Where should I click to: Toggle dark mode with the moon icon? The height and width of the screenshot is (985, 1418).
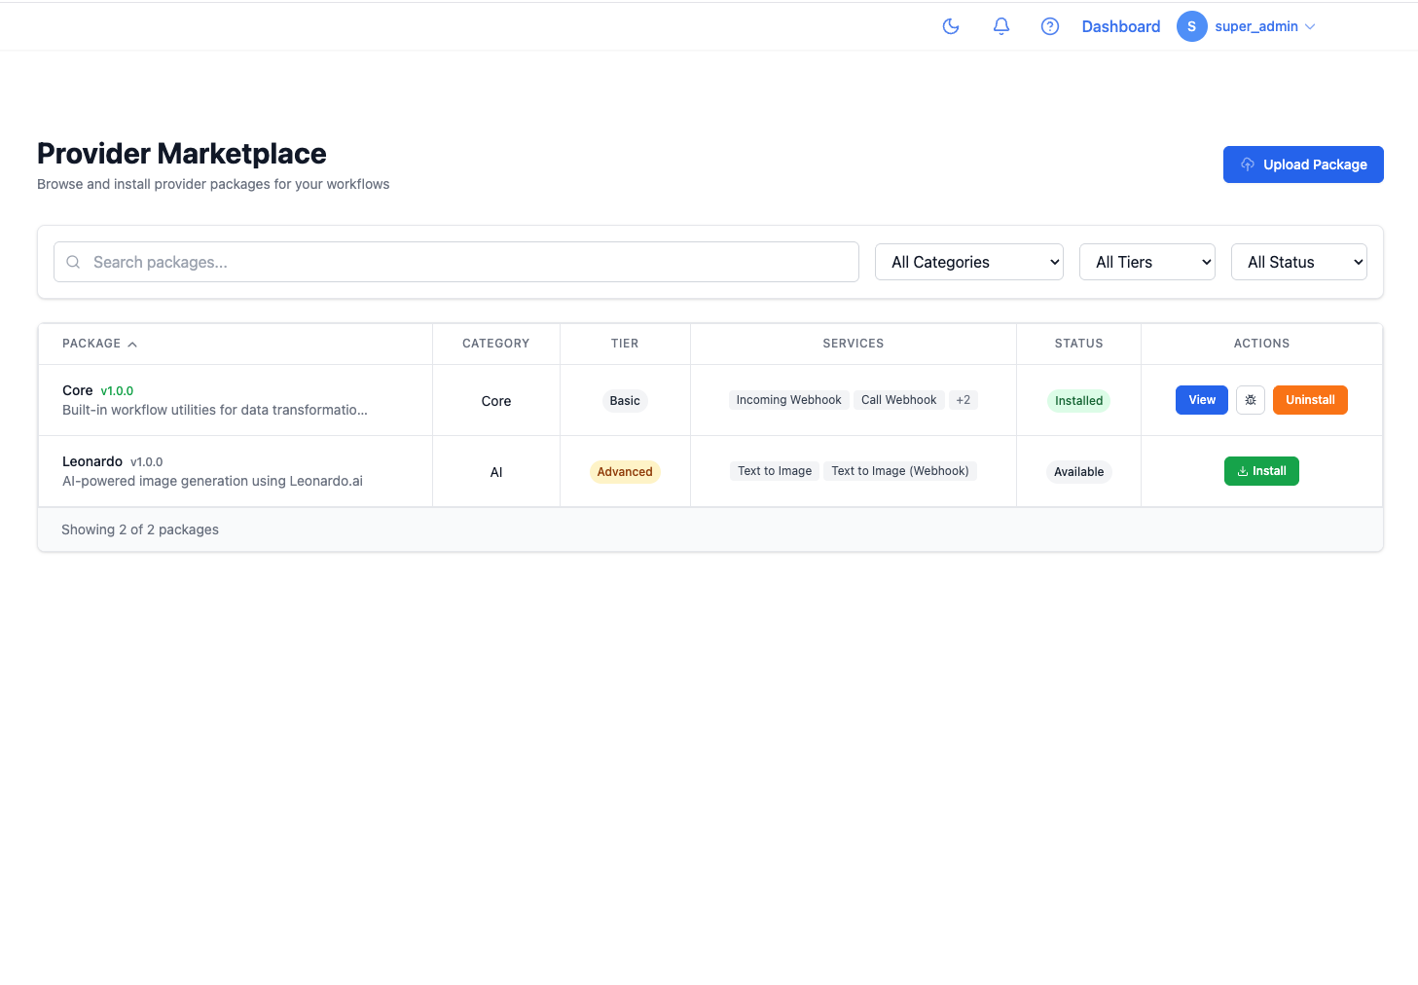tap(951, 26)
